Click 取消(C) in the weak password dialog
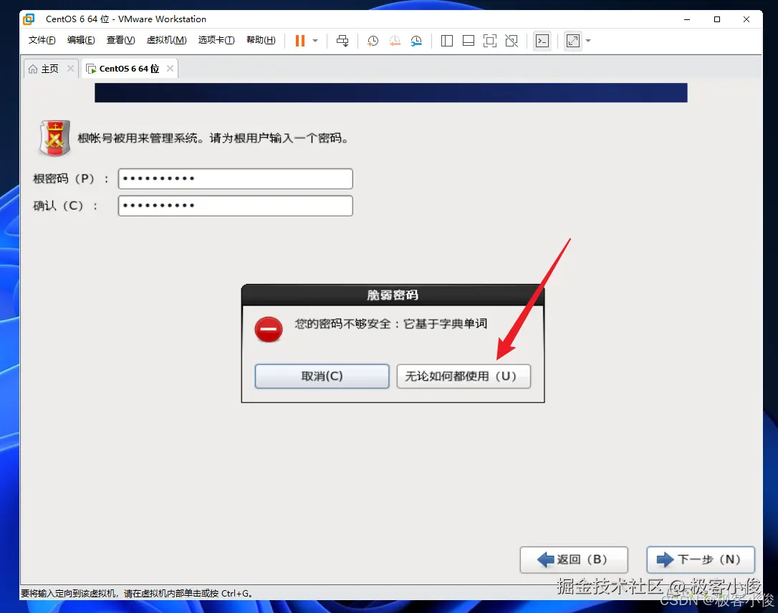The image size is (778, 613). 322,377
